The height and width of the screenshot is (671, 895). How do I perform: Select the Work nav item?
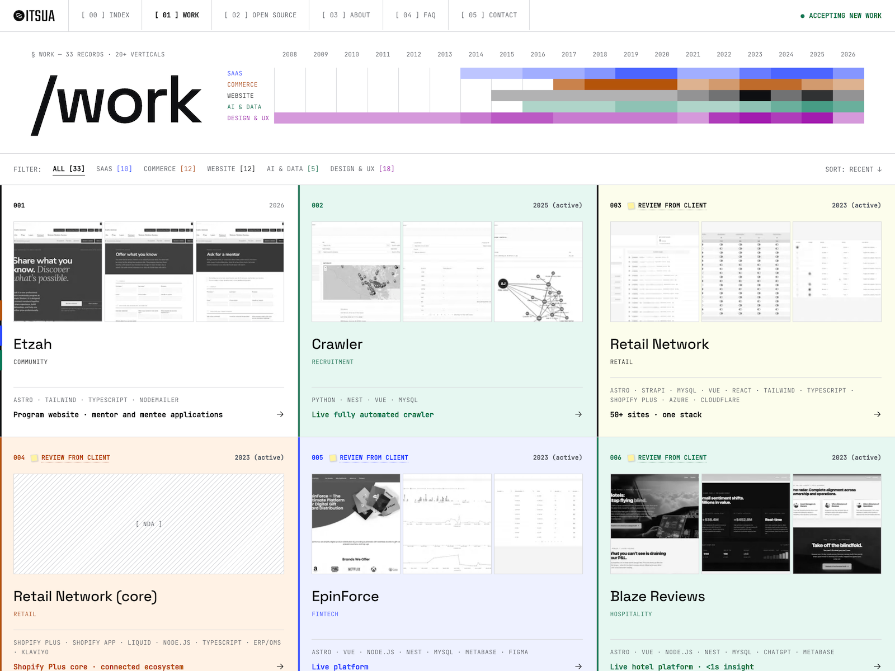177,15
